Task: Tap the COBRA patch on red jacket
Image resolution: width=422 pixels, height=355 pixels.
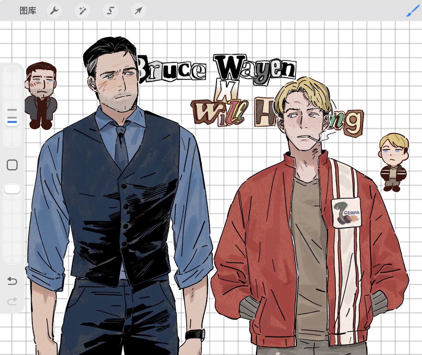Action: click(x=347, y=212)
